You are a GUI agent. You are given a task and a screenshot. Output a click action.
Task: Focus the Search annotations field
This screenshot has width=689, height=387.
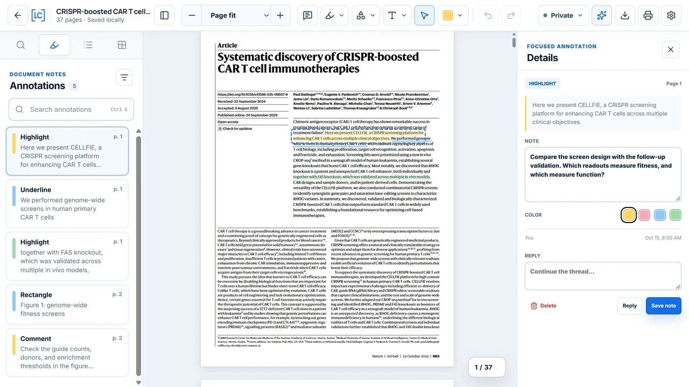click(71, 110)
